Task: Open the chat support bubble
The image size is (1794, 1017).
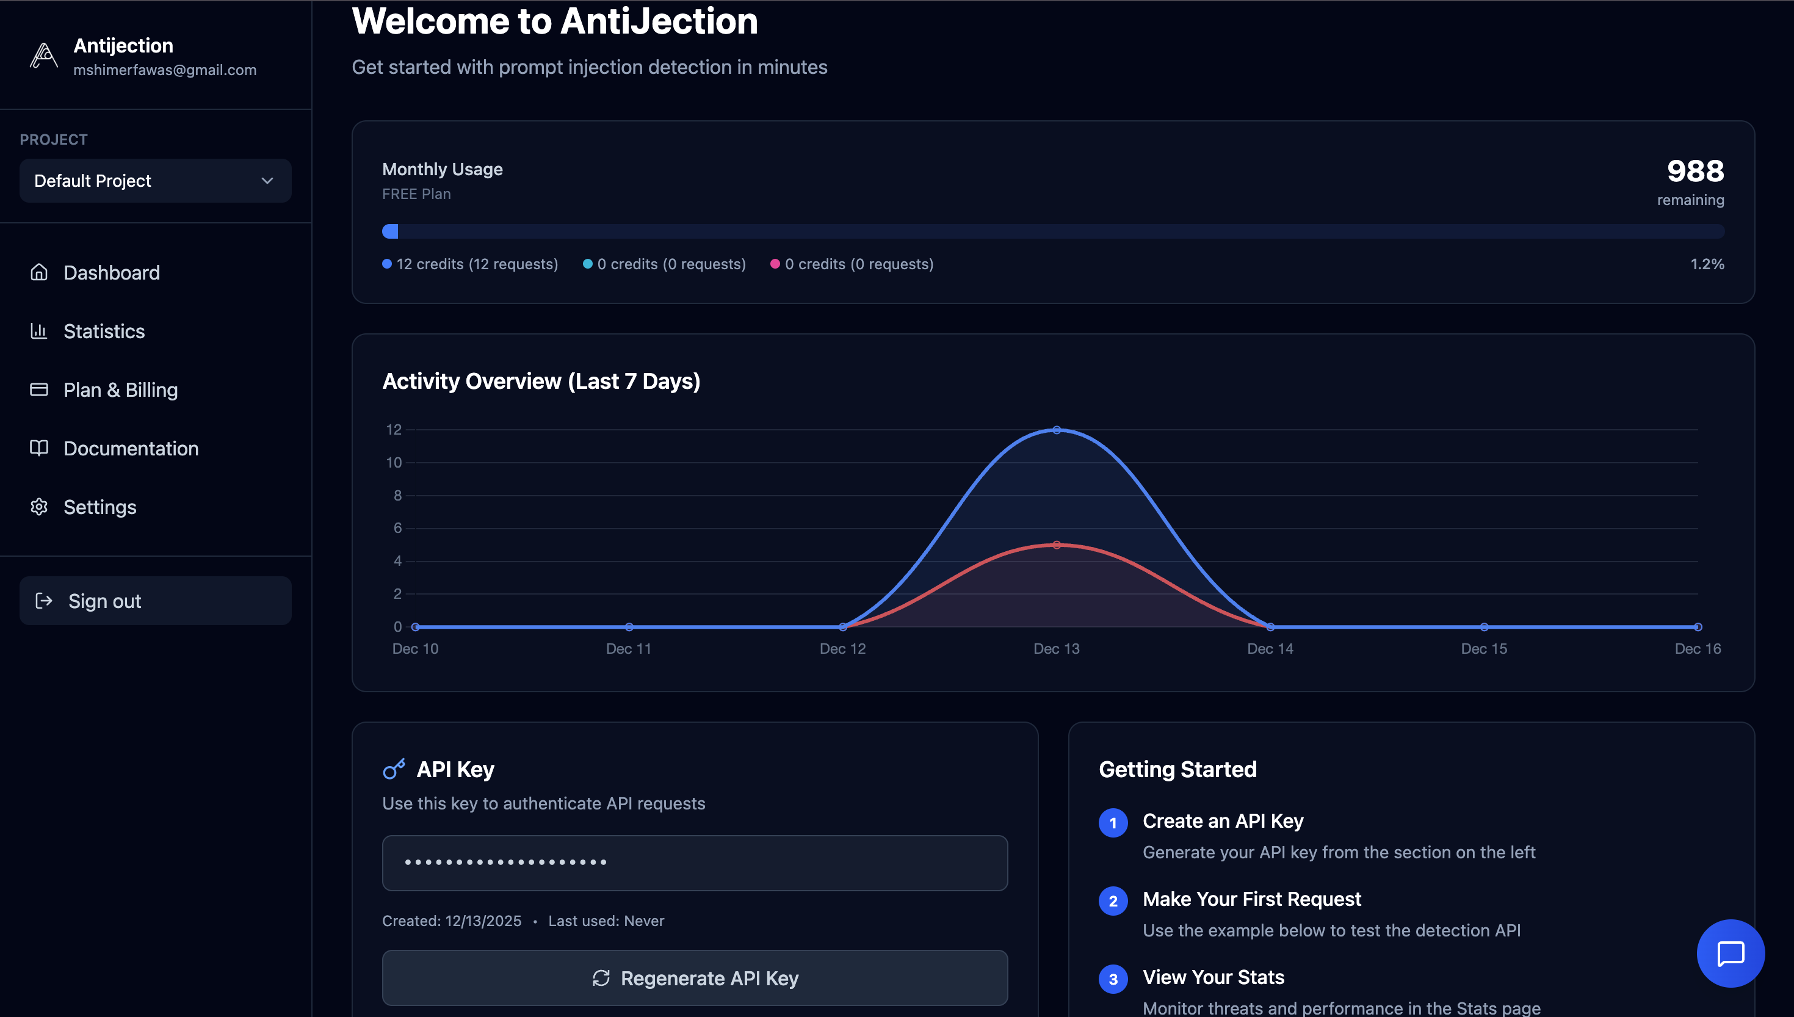Action: coord(1730,953)
